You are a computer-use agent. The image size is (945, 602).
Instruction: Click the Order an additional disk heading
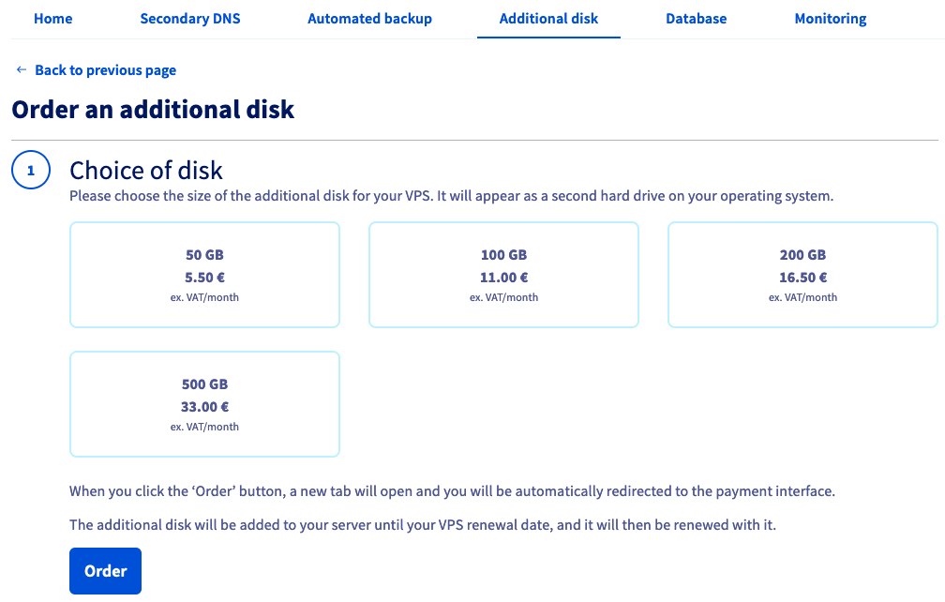[153, 110]
